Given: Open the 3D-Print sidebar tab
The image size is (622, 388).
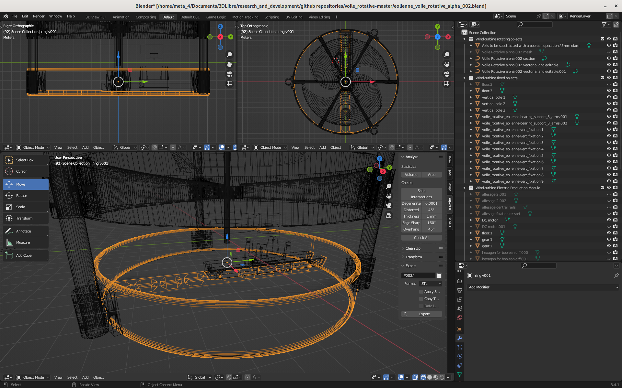Looking at the screenshot, I should click(450, 204).
